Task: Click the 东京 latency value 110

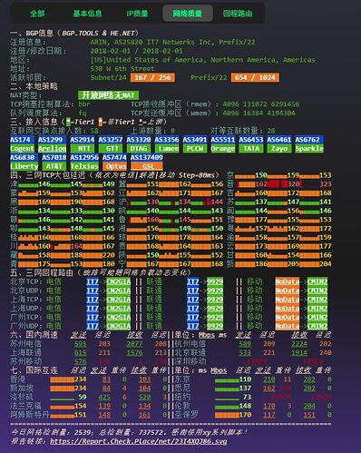Action: coord(245,379)
